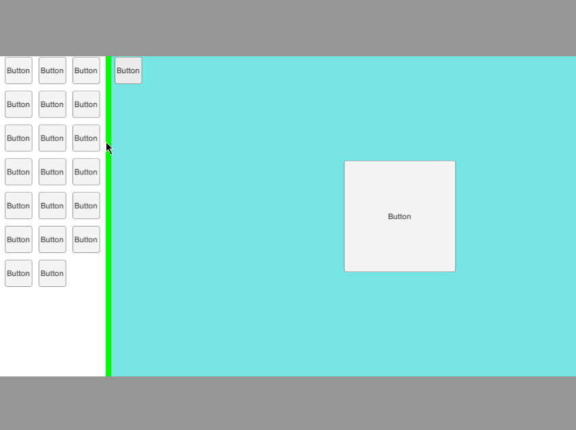
Task: Hit fourth-row, first-column Button in white panel
Action: pos(18,172)
